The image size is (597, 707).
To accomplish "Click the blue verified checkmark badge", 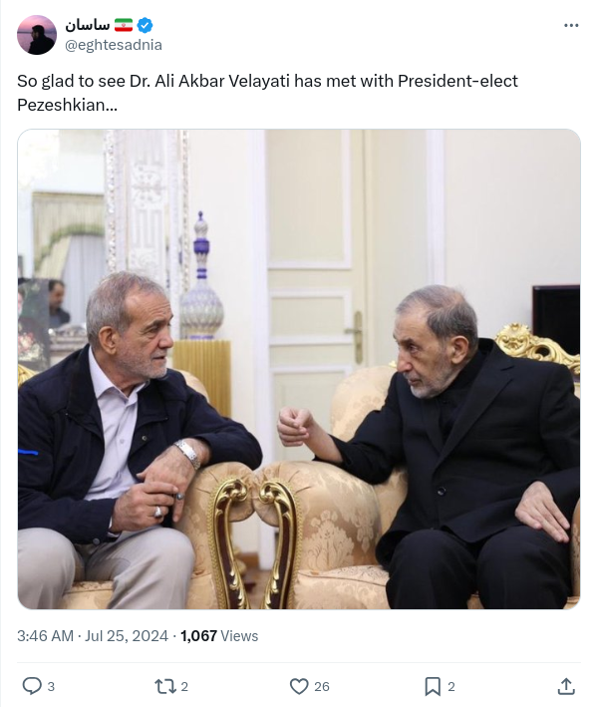I will [x=146, y=25].
